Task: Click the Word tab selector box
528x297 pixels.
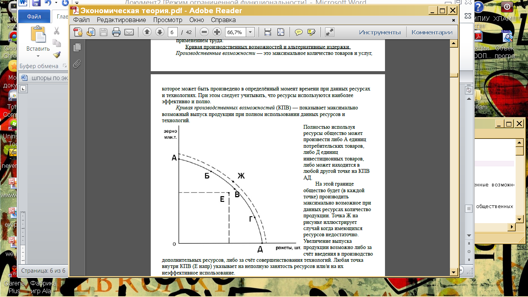Action: pos(23,89)
